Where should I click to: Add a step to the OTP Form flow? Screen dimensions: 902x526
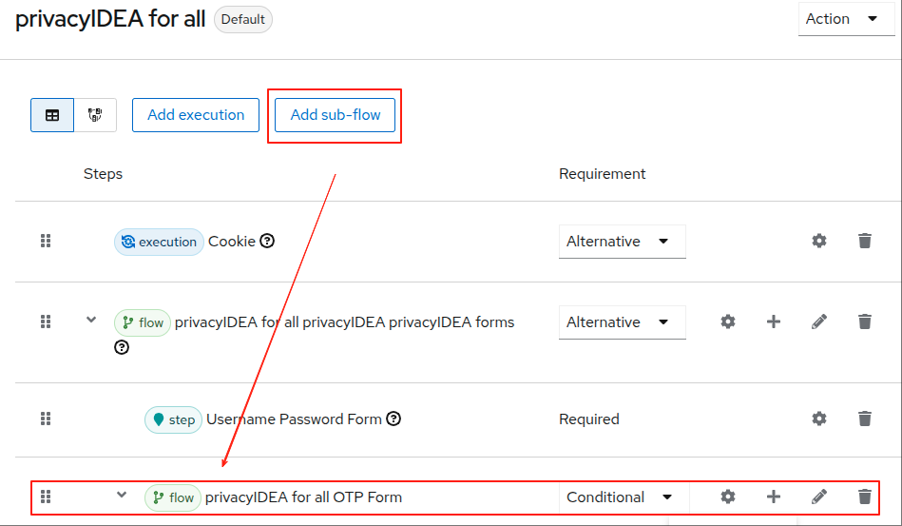774,497
